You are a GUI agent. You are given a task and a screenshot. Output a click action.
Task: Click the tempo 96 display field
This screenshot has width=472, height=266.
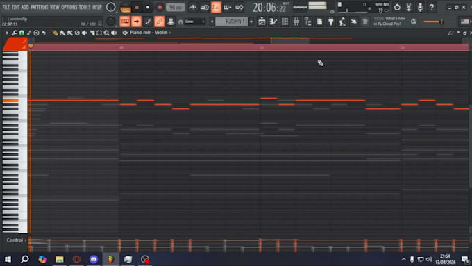pyautogui.click(x=175, y=7)
